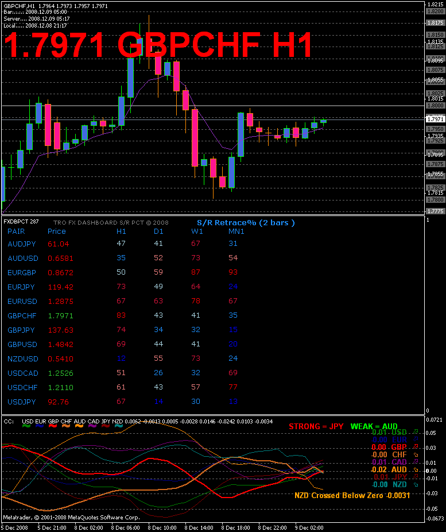Click the 'Local' time line 2008.12.08 21:17
The height and width of the screenshot is (532, 446).
coord(35,26)
